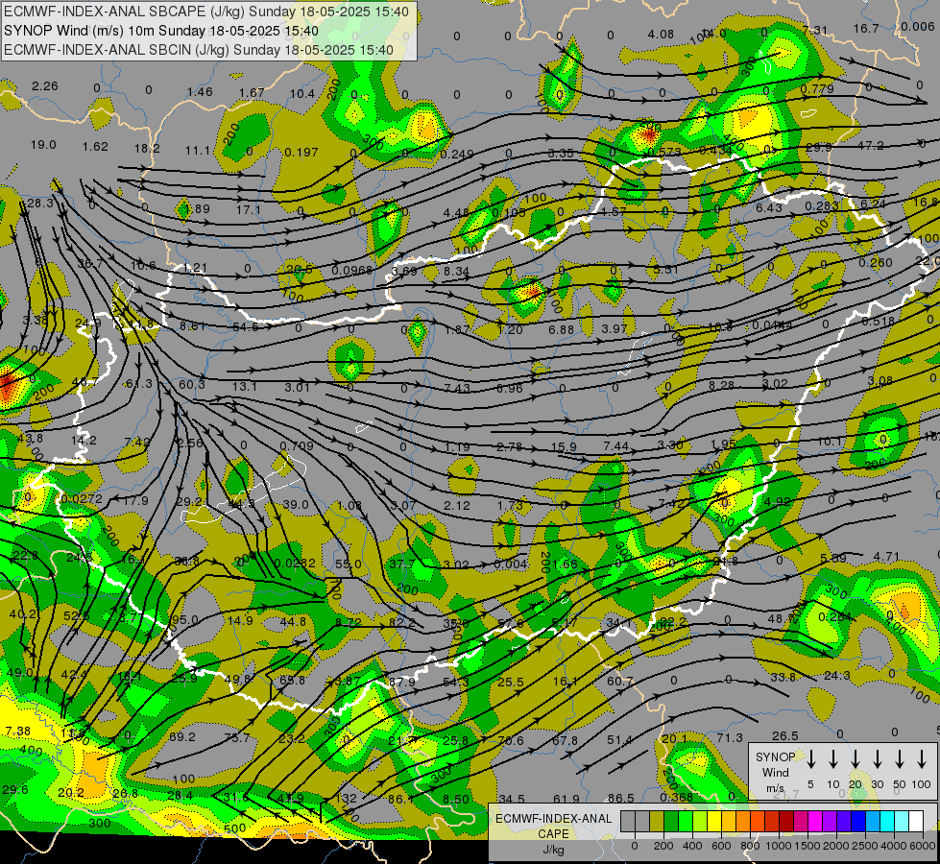Click the 1000 tick label on CAPE scale
The width and height of the screenshot is (940, 864).
779,846
